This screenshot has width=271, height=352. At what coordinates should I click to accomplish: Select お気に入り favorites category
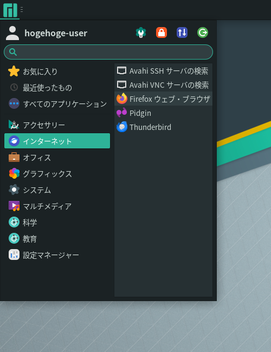[57, 71]
